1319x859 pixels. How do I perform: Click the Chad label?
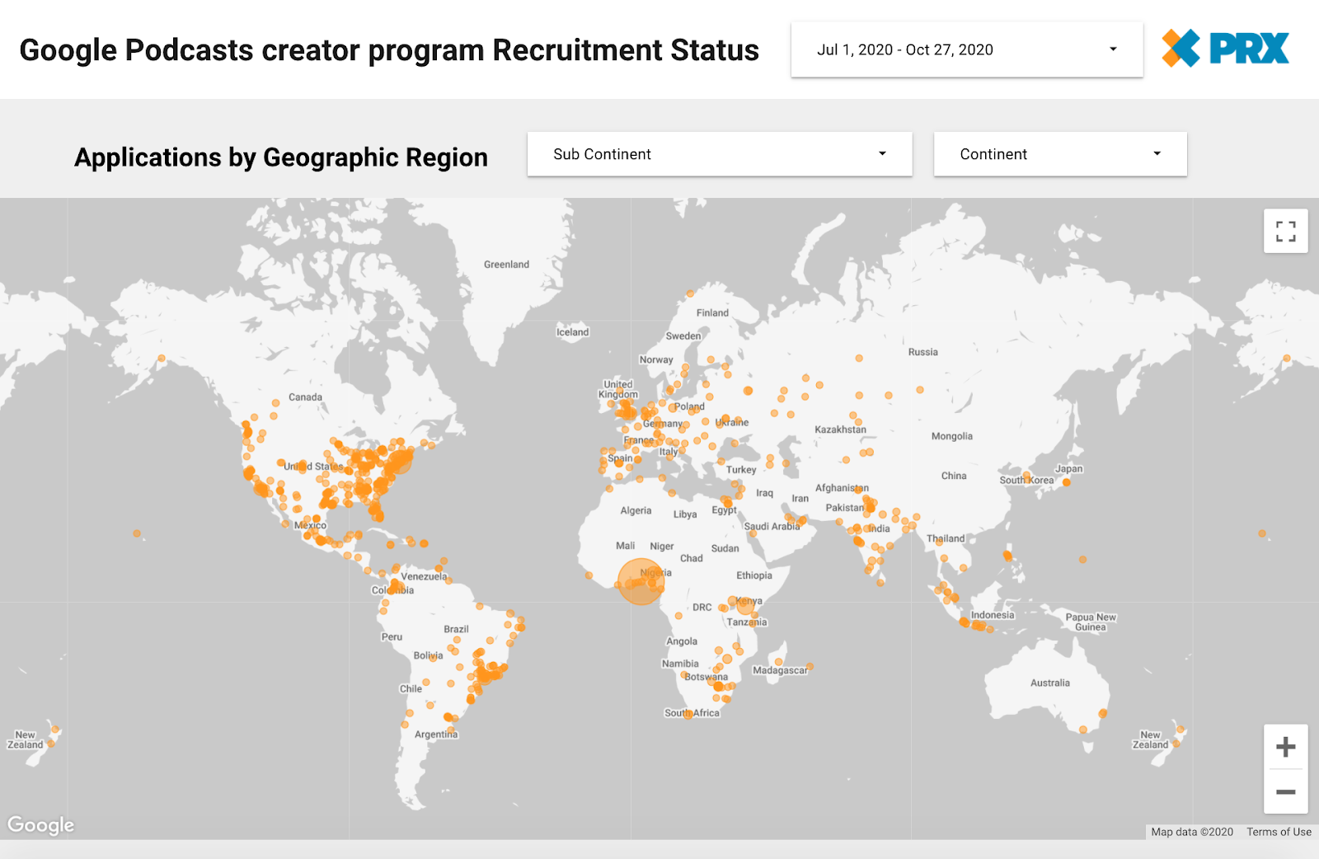[x=692, y=558]
